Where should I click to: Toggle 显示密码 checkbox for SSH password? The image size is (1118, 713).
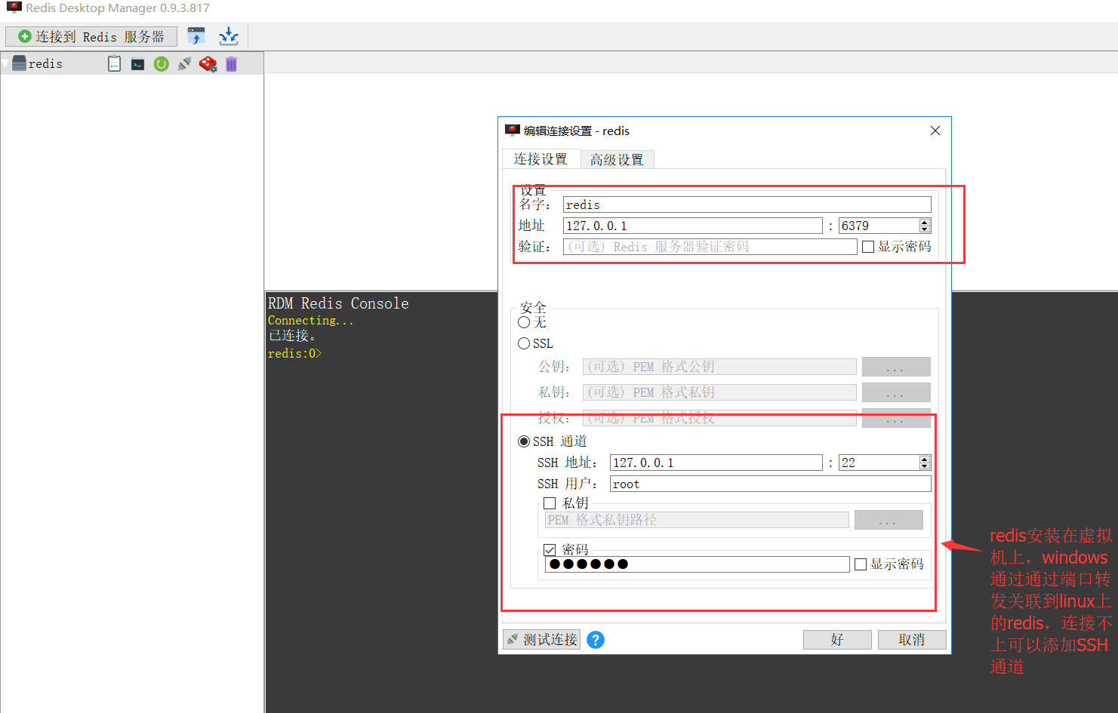[x=861, y=564]
